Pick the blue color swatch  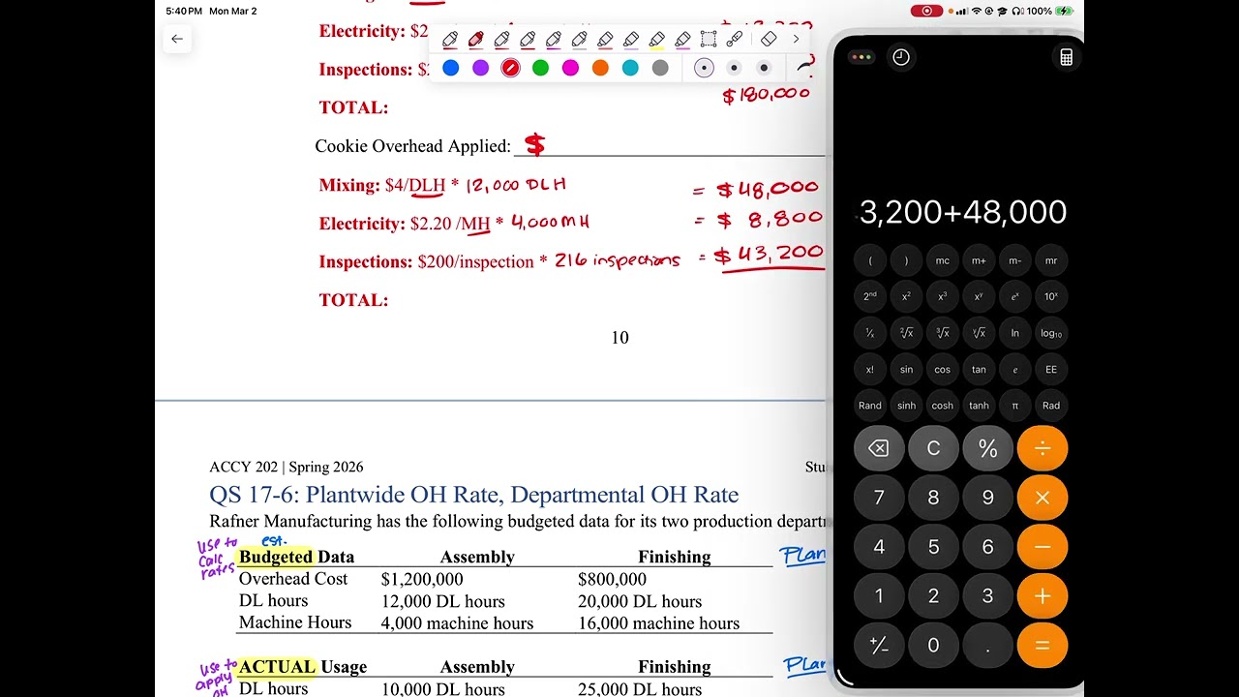pyautogui.click(x=451, y=68)
